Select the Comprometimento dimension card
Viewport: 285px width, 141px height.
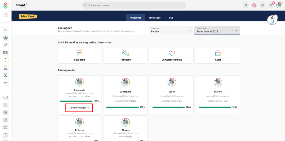tap(172, 56)
